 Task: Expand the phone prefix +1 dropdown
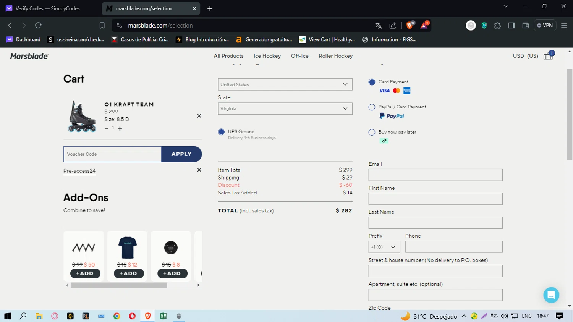point(384,247)
